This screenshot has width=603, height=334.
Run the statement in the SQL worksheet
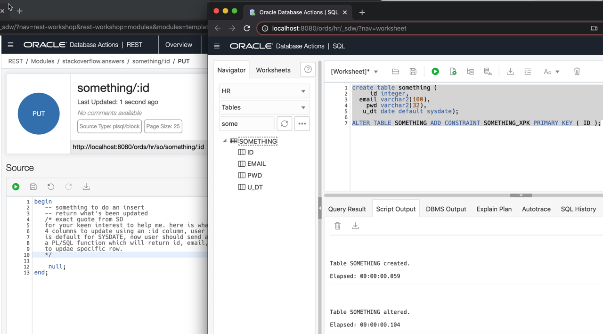435,72
